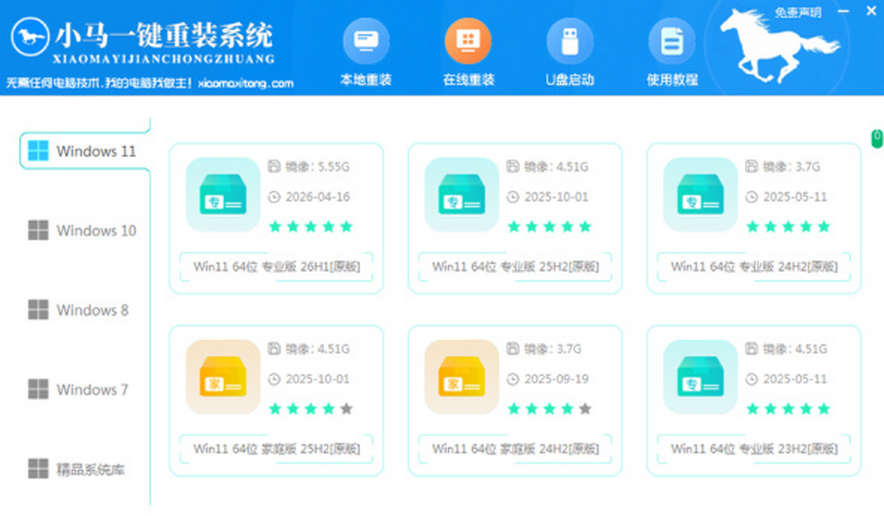Click the 镜像: 5.55G size text
This screenshot has width=884, height=516.
coord(318,166)
